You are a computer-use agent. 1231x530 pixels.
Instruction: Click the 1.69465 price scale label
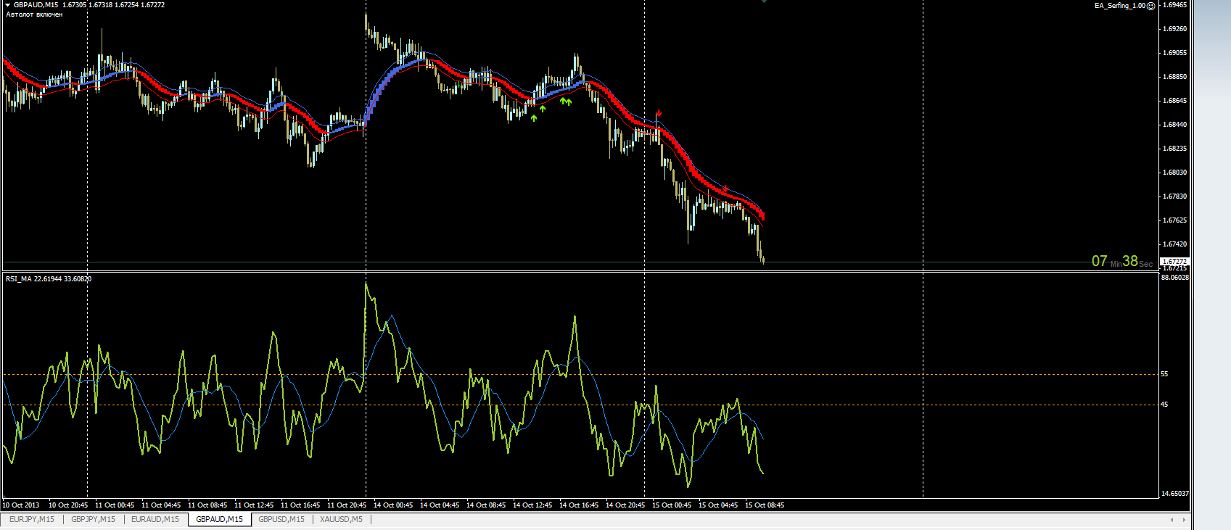click(x=1174, y=5)
